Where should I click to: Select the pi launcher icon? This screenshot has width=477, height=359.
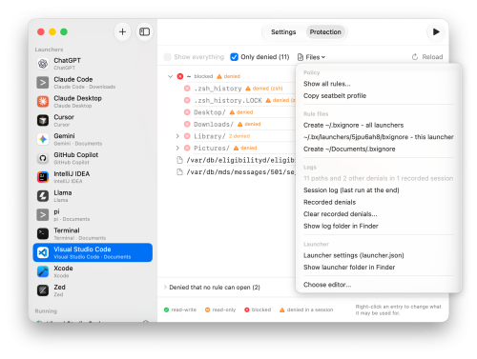click(43, 215)
